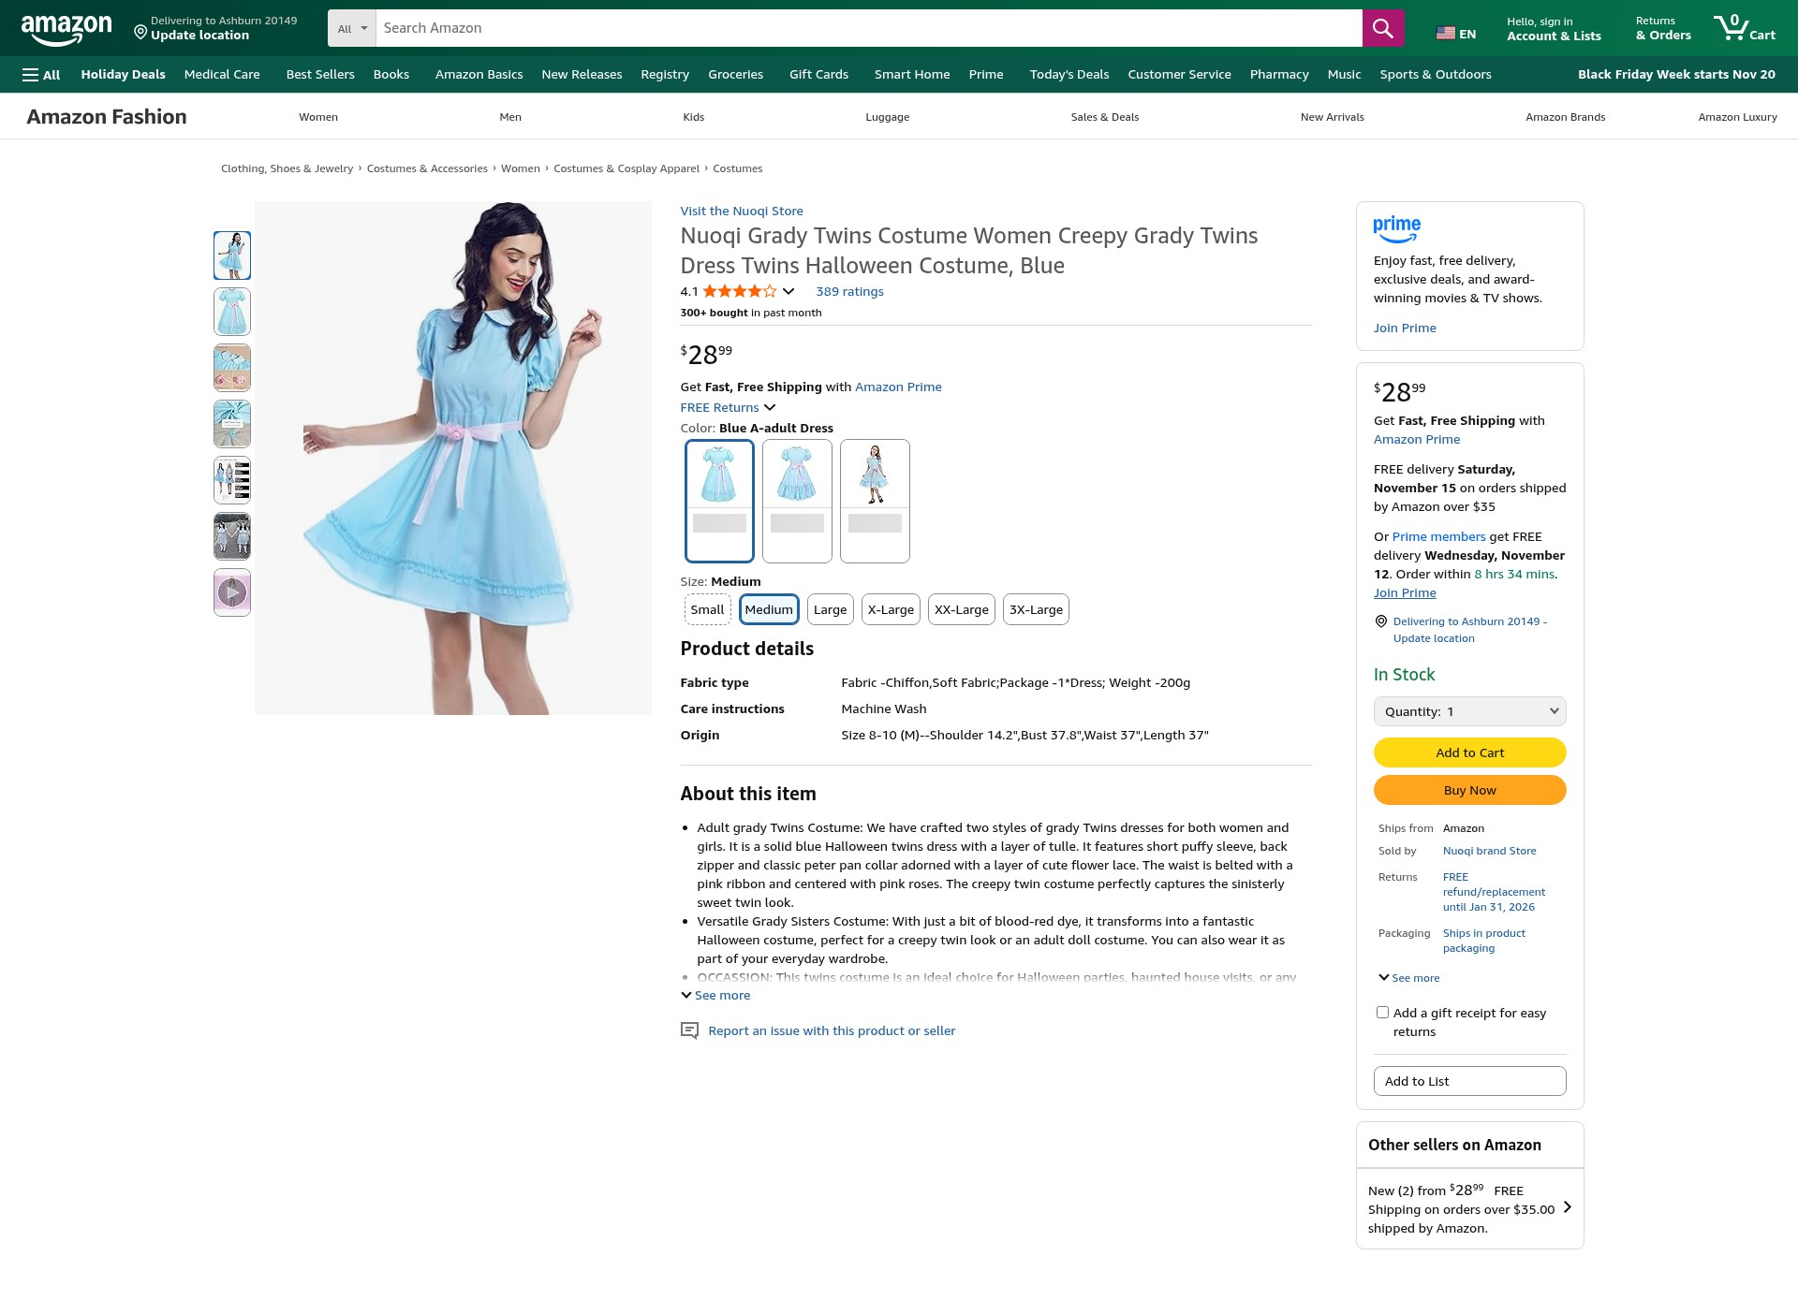Select the twins photo thumbnail
Viewport: 1798px width, 1300px height.
232,536
